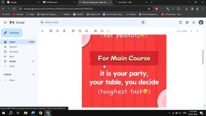Image resolution: width=206 pixels, height=116 pixels.
Task: Open the Inbox folder
Action: coord(18,42)
